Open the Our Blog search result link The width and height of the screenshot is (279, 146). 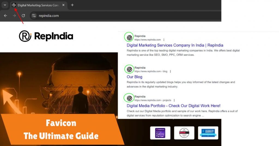(x=134, y=77)
